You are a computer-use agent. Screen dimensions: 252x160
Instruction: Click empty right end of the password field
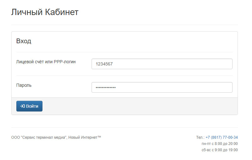point(209,87)
